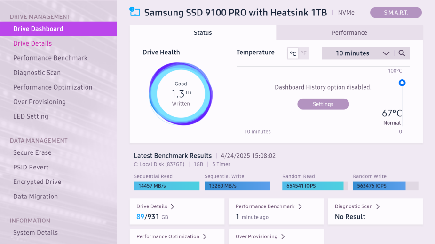Open Performance Benchmark in the sidebar
This screenshot has height=244, width=435.
point(50,58)
